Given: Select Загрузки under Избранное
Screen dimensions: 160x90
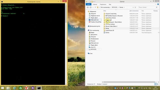Looking at the screenshot, I should click(93, 13).
